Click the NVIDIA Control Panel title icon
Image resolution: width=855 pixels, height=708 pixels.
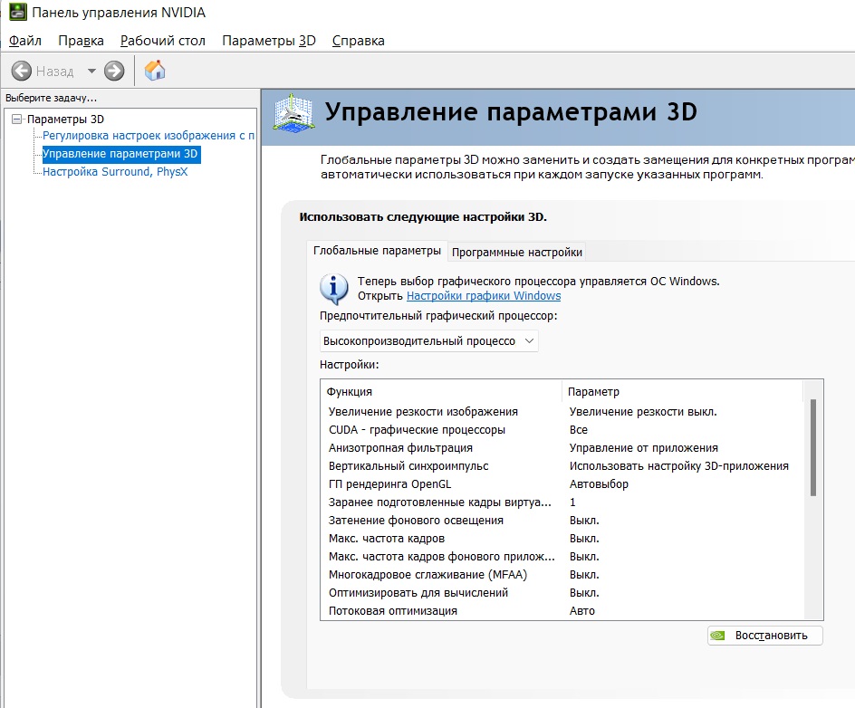coord(18,12)
